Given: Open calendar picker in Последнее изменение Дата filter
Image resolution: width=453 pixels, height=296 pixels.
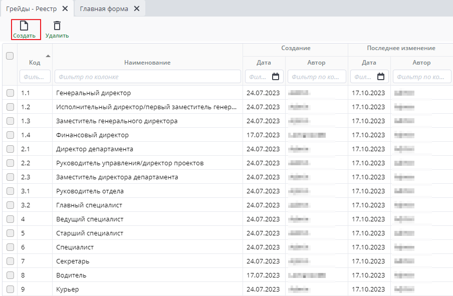Looking at the screenshot, I should point(381,77).
